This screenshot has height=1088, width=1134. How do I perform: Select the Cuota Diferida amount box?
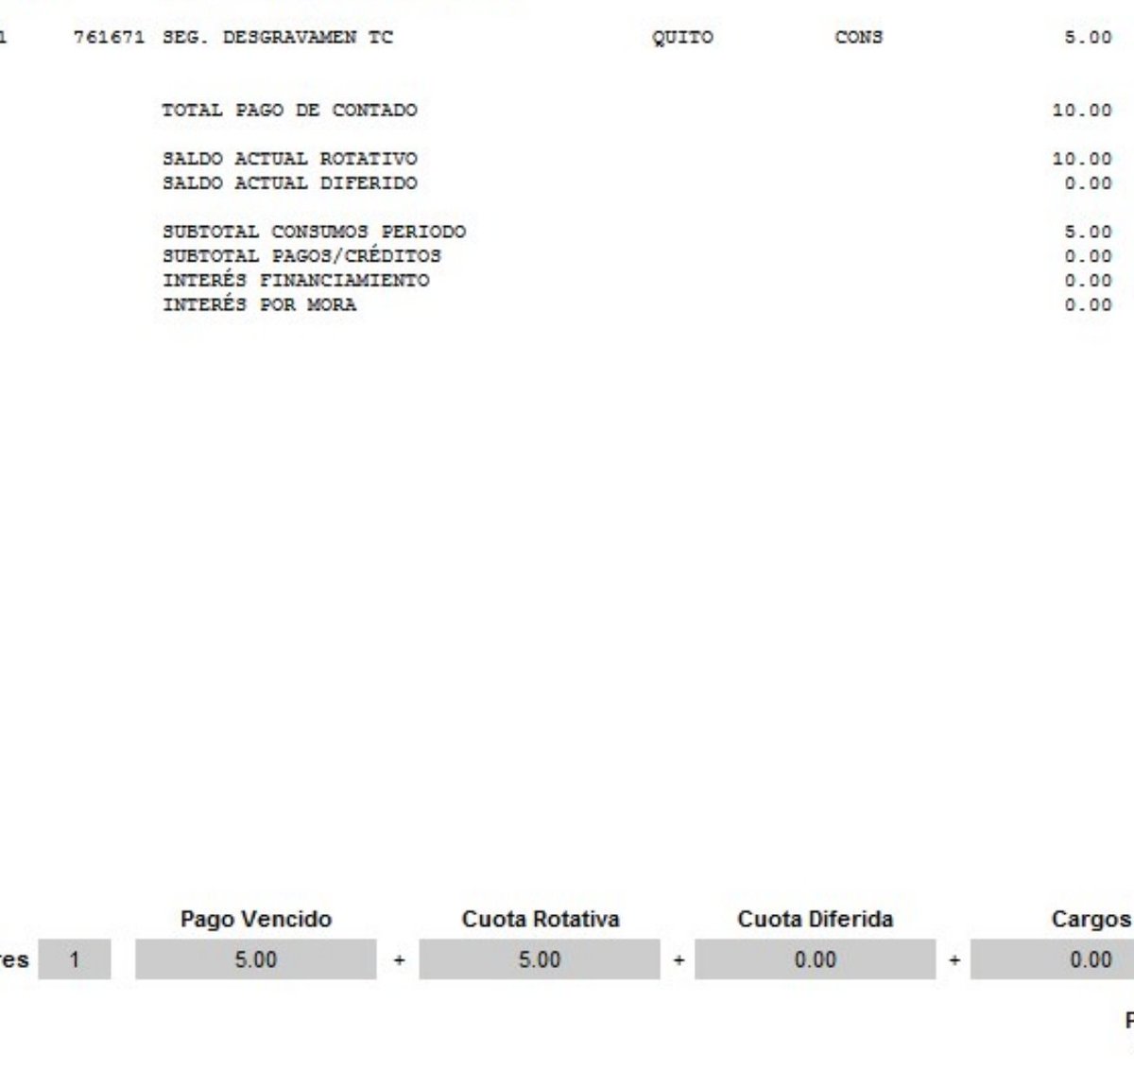(816, 959)
